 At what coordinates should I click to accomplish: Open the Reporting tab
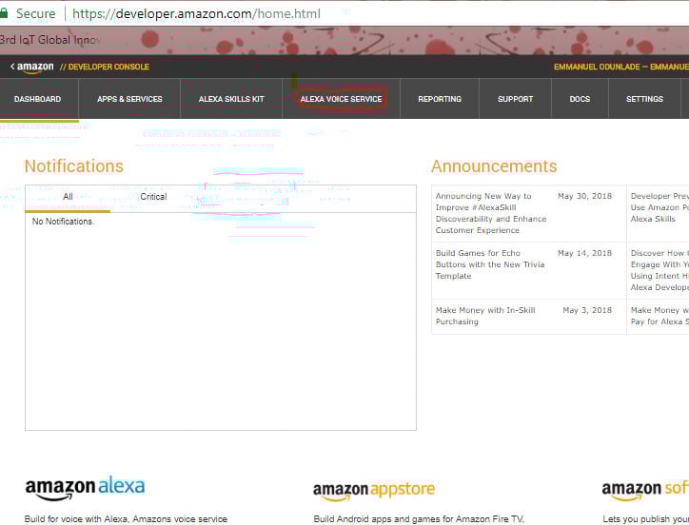point(440,99)
